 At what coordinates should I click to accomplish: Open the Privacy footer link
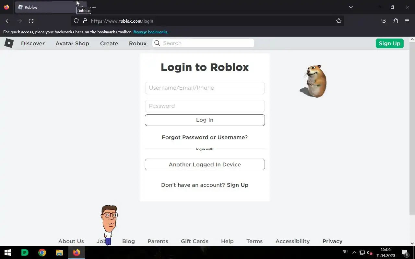[x=332, y=241]
